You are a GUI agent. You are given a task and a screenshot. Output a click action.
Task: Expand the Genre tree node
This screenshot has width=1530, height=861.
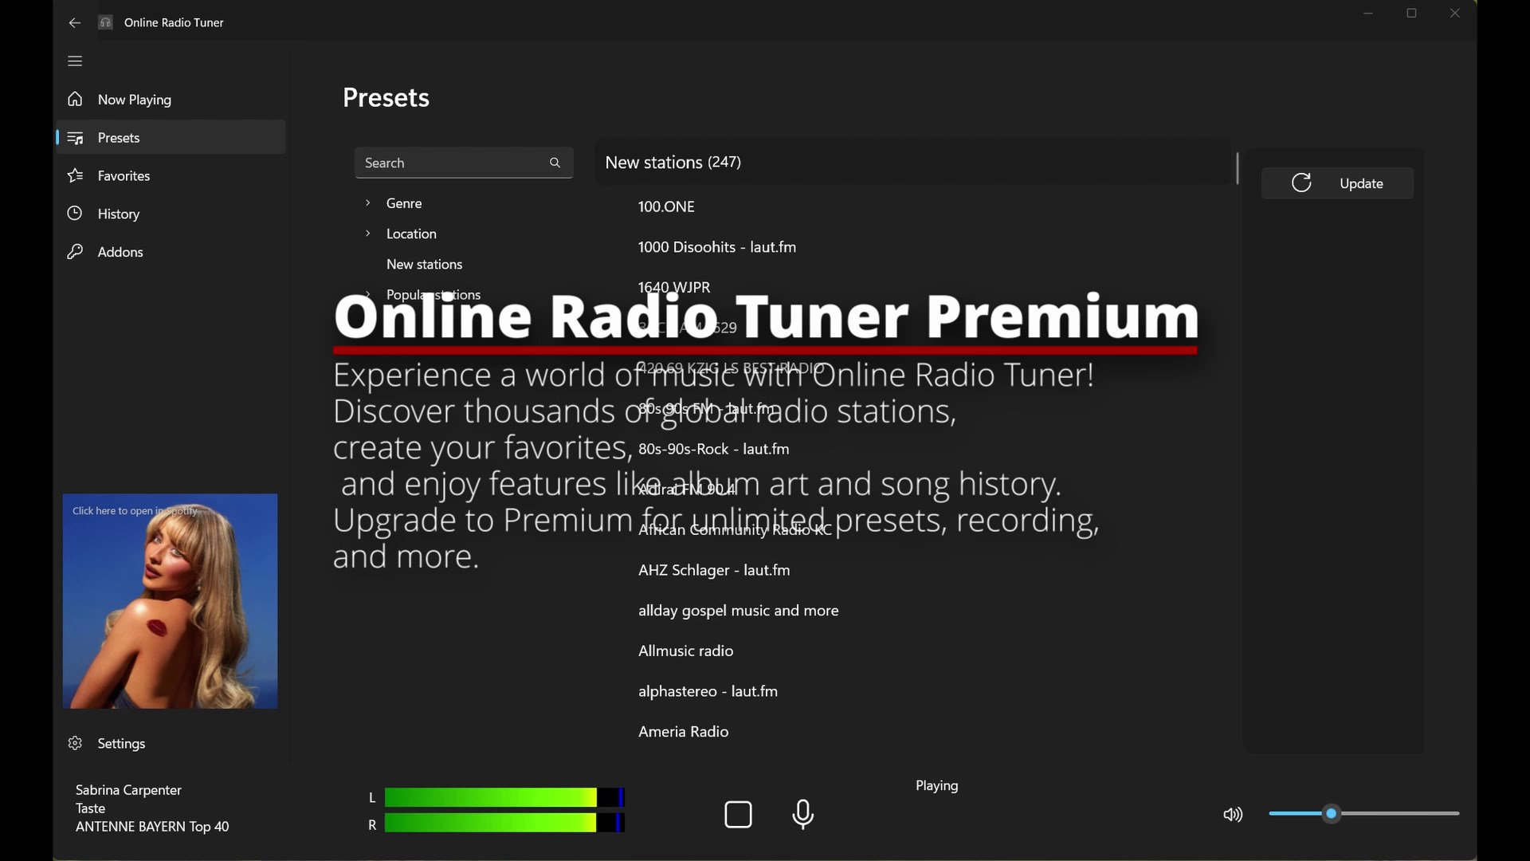pyautogui.click(x=367, y=203)
